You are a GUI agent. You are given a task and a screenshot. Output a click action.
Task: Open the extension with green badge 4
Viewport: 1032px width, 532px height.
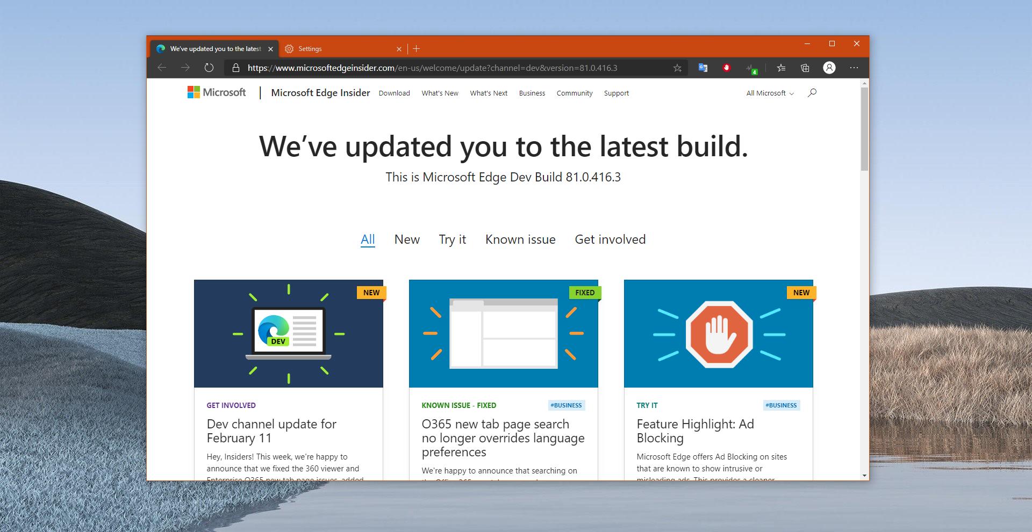click(751, 68)
